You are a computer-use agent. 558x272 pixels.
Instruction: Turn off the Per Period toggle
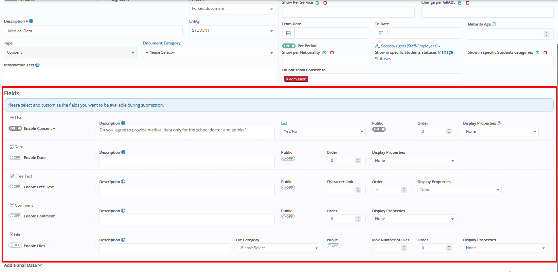pyautogui.click(x=289, y=46)
